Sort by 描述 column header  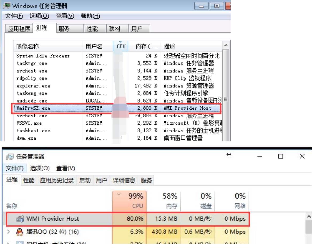(x=191, y=46)
